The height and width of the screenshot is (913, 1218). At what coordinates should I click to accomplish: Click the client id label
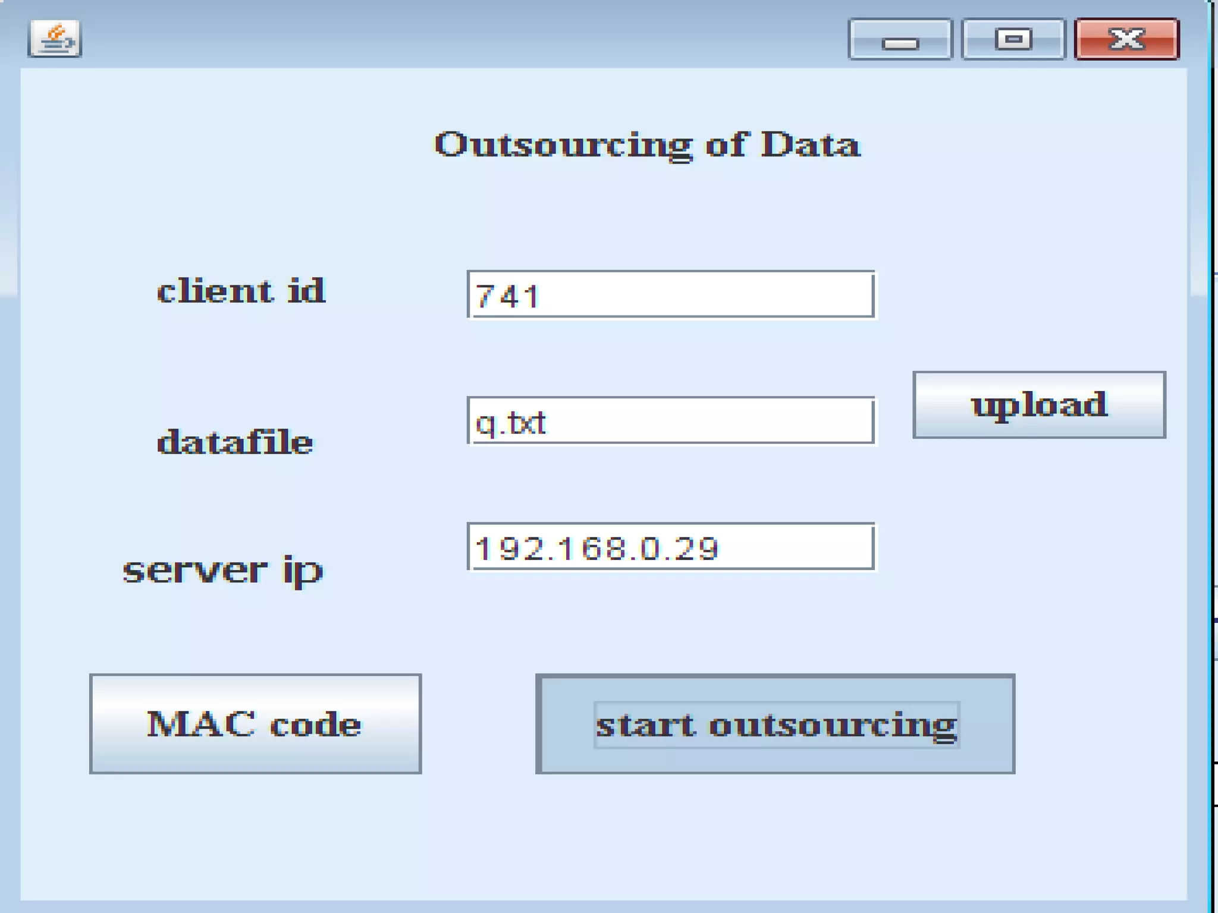[241, 291]
